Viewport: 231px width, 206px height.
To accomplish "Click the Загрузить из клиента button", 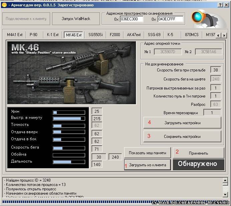I will 147,165.
